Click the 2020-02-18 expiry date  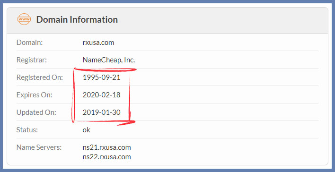[x=101, y=95]
